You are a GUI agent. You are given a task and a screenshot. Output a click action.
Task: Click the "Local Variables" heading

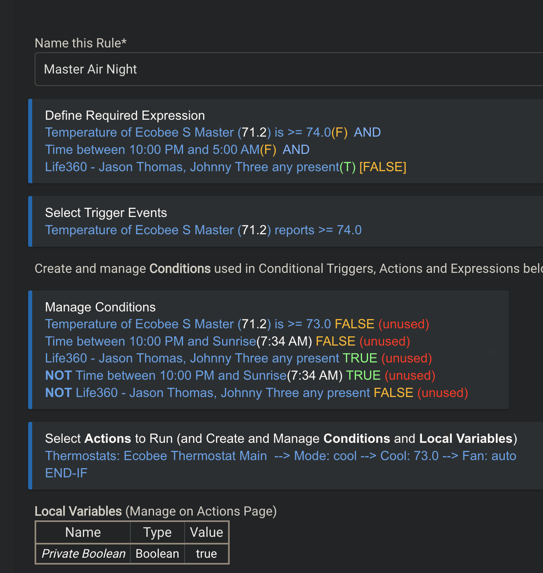78,511
